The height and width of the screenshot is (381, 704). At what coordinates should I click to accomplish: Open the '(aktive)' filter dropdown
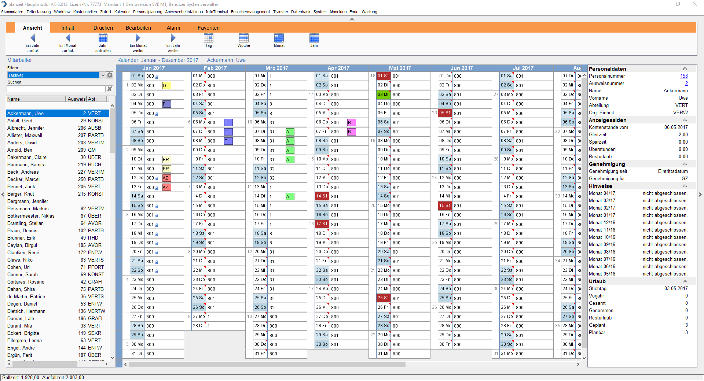tap(103, 75)
